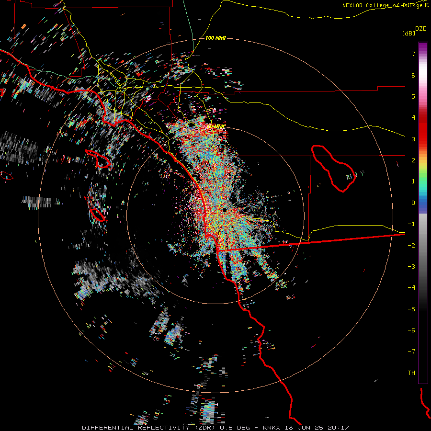Click the 2 value on the color scale
The image size is (431, 431).
pos(413,160)
